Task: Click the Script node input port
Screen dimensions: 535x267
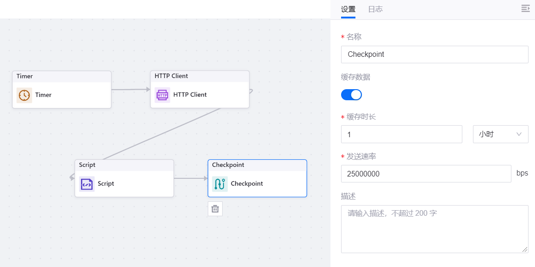Action: click(x=72, y=177)
